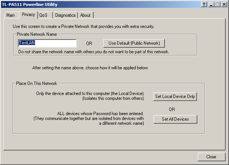Open the About tab
The image size is (229, 165).
[85, 15]
